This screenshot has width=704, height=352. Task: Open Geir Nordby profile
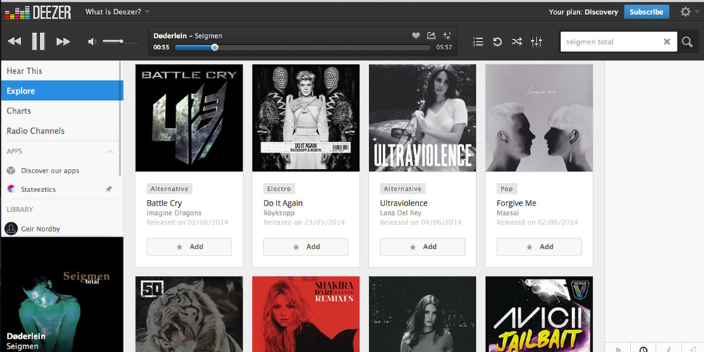[40, 229]
